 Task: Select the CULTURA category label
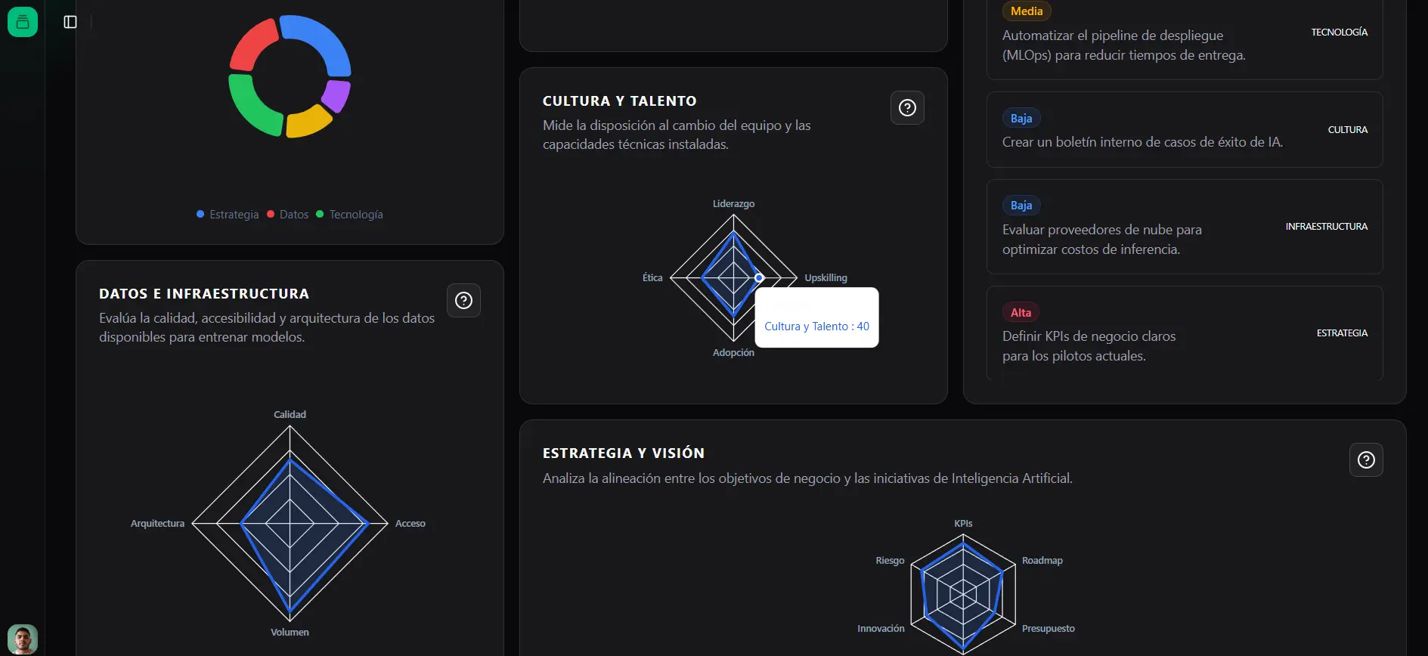point(1348,129)
